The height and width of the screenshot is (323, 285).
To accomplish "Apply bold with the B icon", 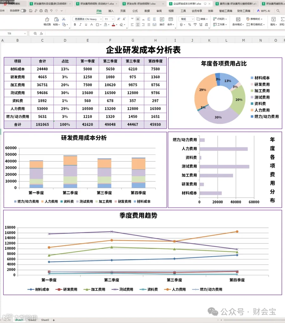I will tap(75, 25).
